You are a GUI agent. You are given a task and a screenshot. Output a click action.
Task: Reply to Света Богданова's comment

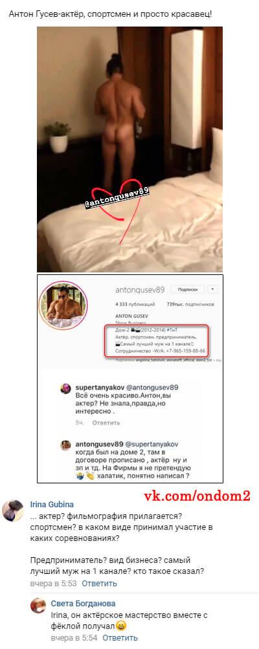click(120, 637)
